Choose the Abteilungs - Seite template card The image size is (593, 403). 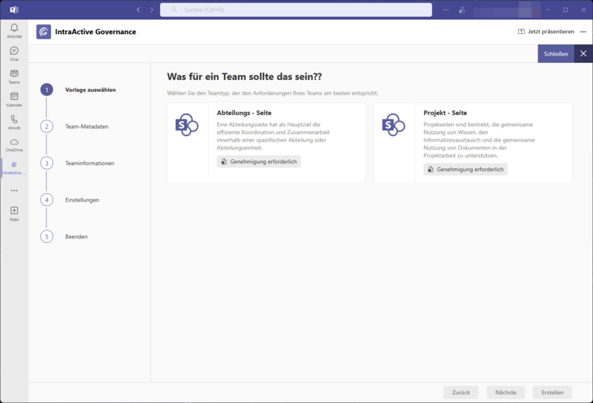tap(266, 143)
